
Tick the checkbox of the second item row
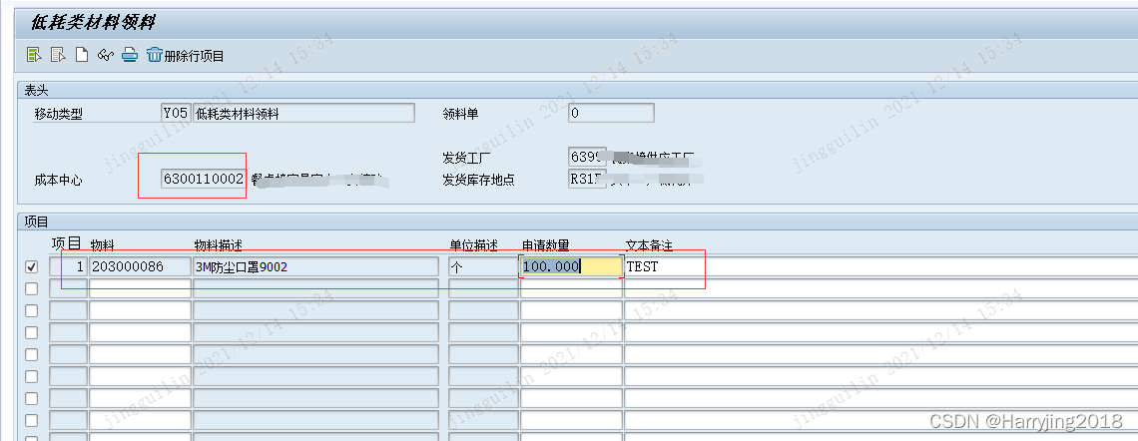coord(31,288)
